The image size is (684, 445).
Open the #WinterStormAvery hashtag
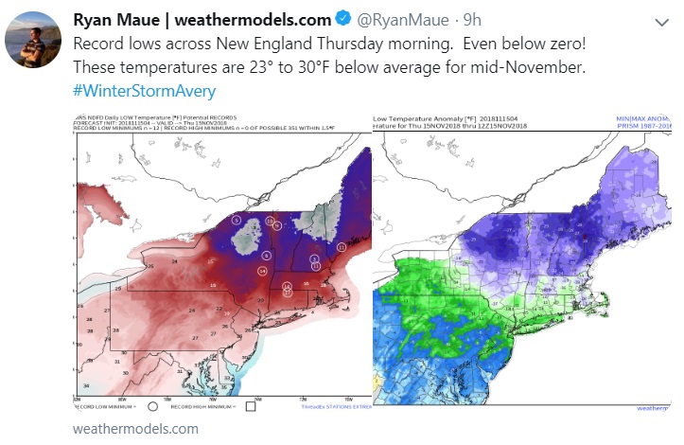click(145, 91)
